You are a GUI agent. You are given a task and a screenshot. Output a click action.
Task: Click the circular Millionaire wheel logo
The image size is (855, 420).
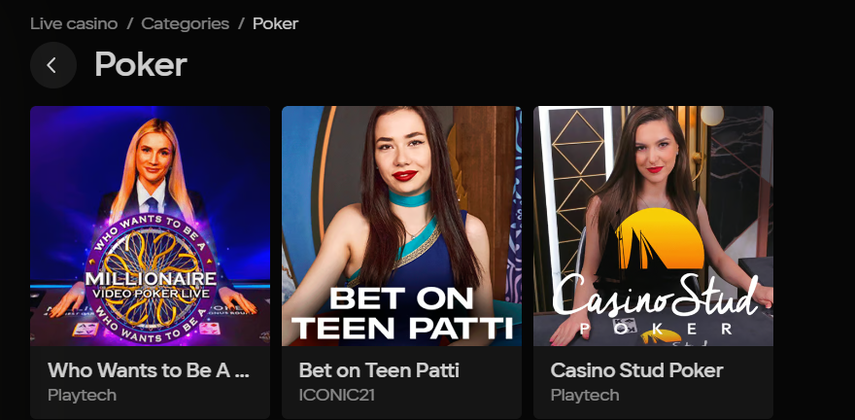point(151,279)
